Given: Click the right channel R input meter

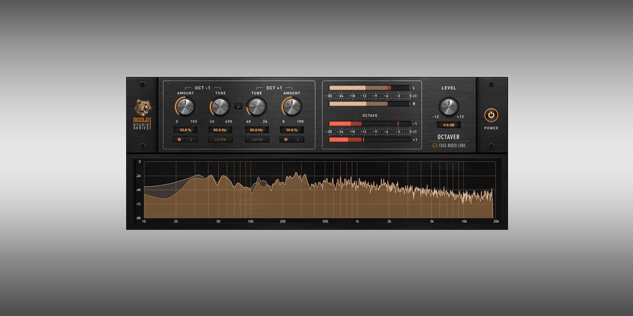Looking at the screenshot, I should pyautogui.click(x=370, y=104).
